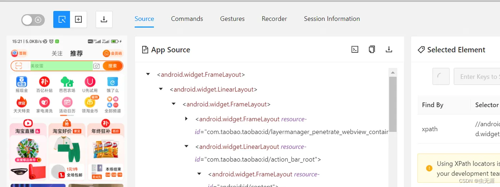
Task: Collapse the android.widget.LinearLayout node without resource-id
Action: pyautogui.click(x=161, y=89)
